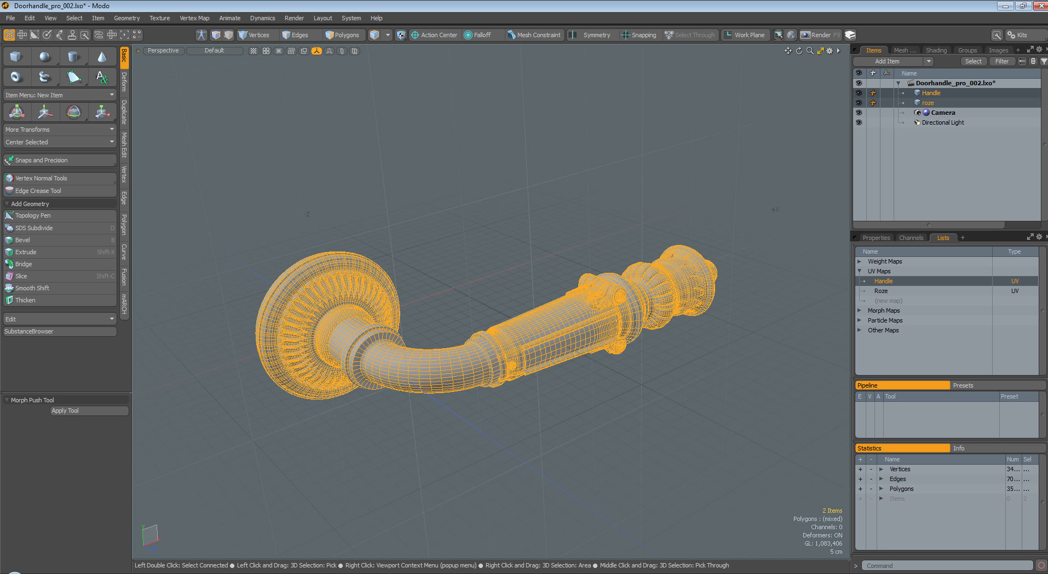
Task: Activate the Transform tool icon
Action: (x=17, y=112)
